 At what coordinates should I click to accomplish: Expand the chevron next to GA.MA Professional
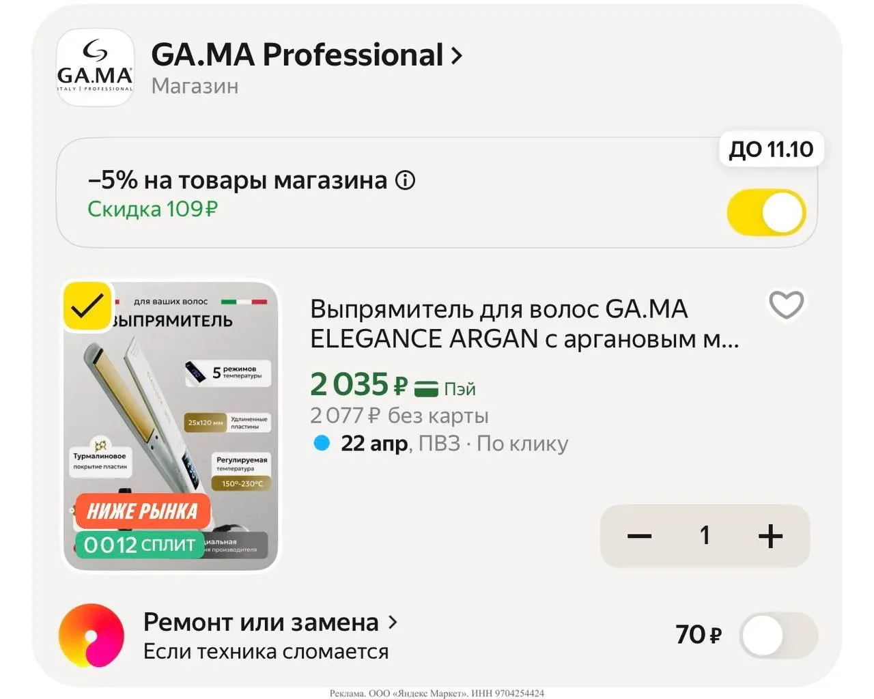tap(457, 55)
